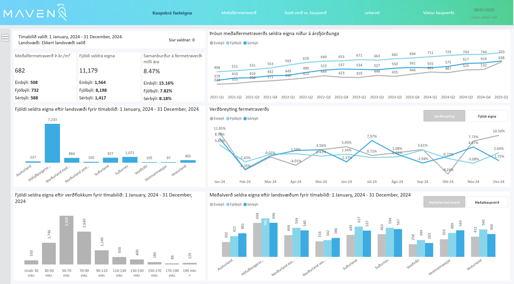Click Sérbýli legend marker in quarterly trend chart
Image resolution: width=514 pixels, height=284 pixels.
(245, 43)
